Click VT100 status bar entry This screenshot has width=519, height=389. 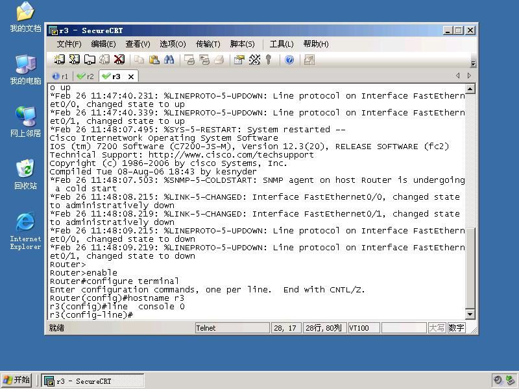tap(363, 328)
